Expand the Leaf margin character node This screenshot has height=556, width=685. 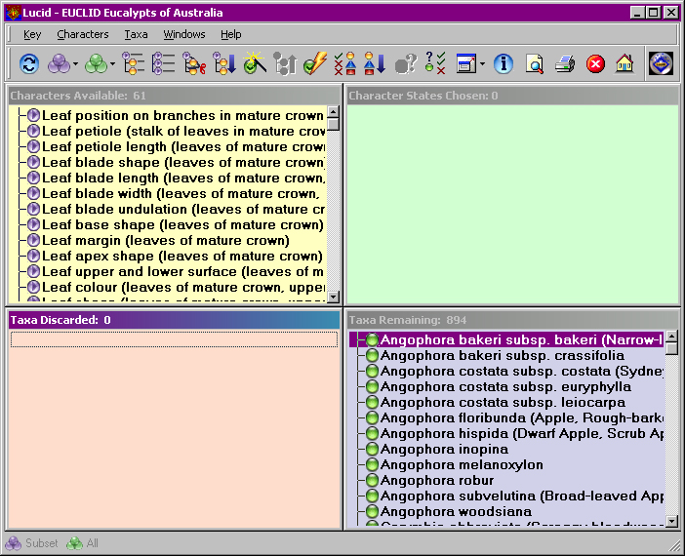33,240
